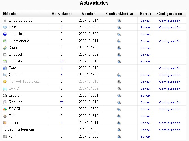Show the Hot Potatoes Quiz module

point(119,82)
